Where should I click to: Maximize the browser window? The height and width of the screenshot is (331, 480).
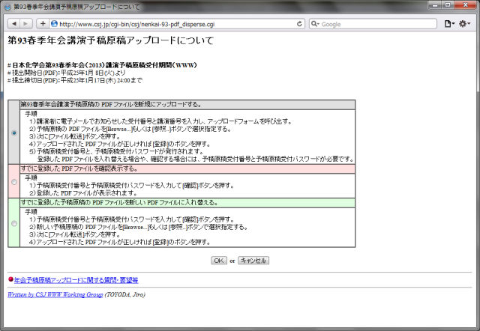pyautogui.click(x=448, y=4)
